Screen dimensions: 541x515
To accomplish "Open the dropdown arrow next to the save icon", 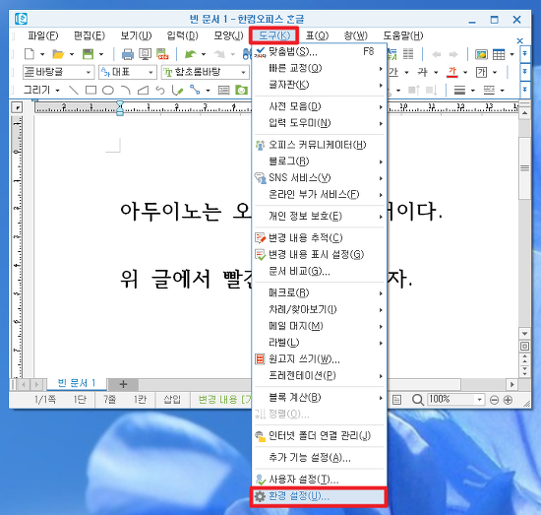I will 101,54.
